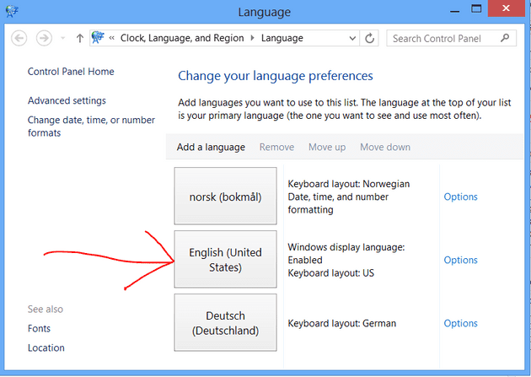Open Change date, time, or number formats
Screen dimensions: 531x377
(x=91, y=127)
